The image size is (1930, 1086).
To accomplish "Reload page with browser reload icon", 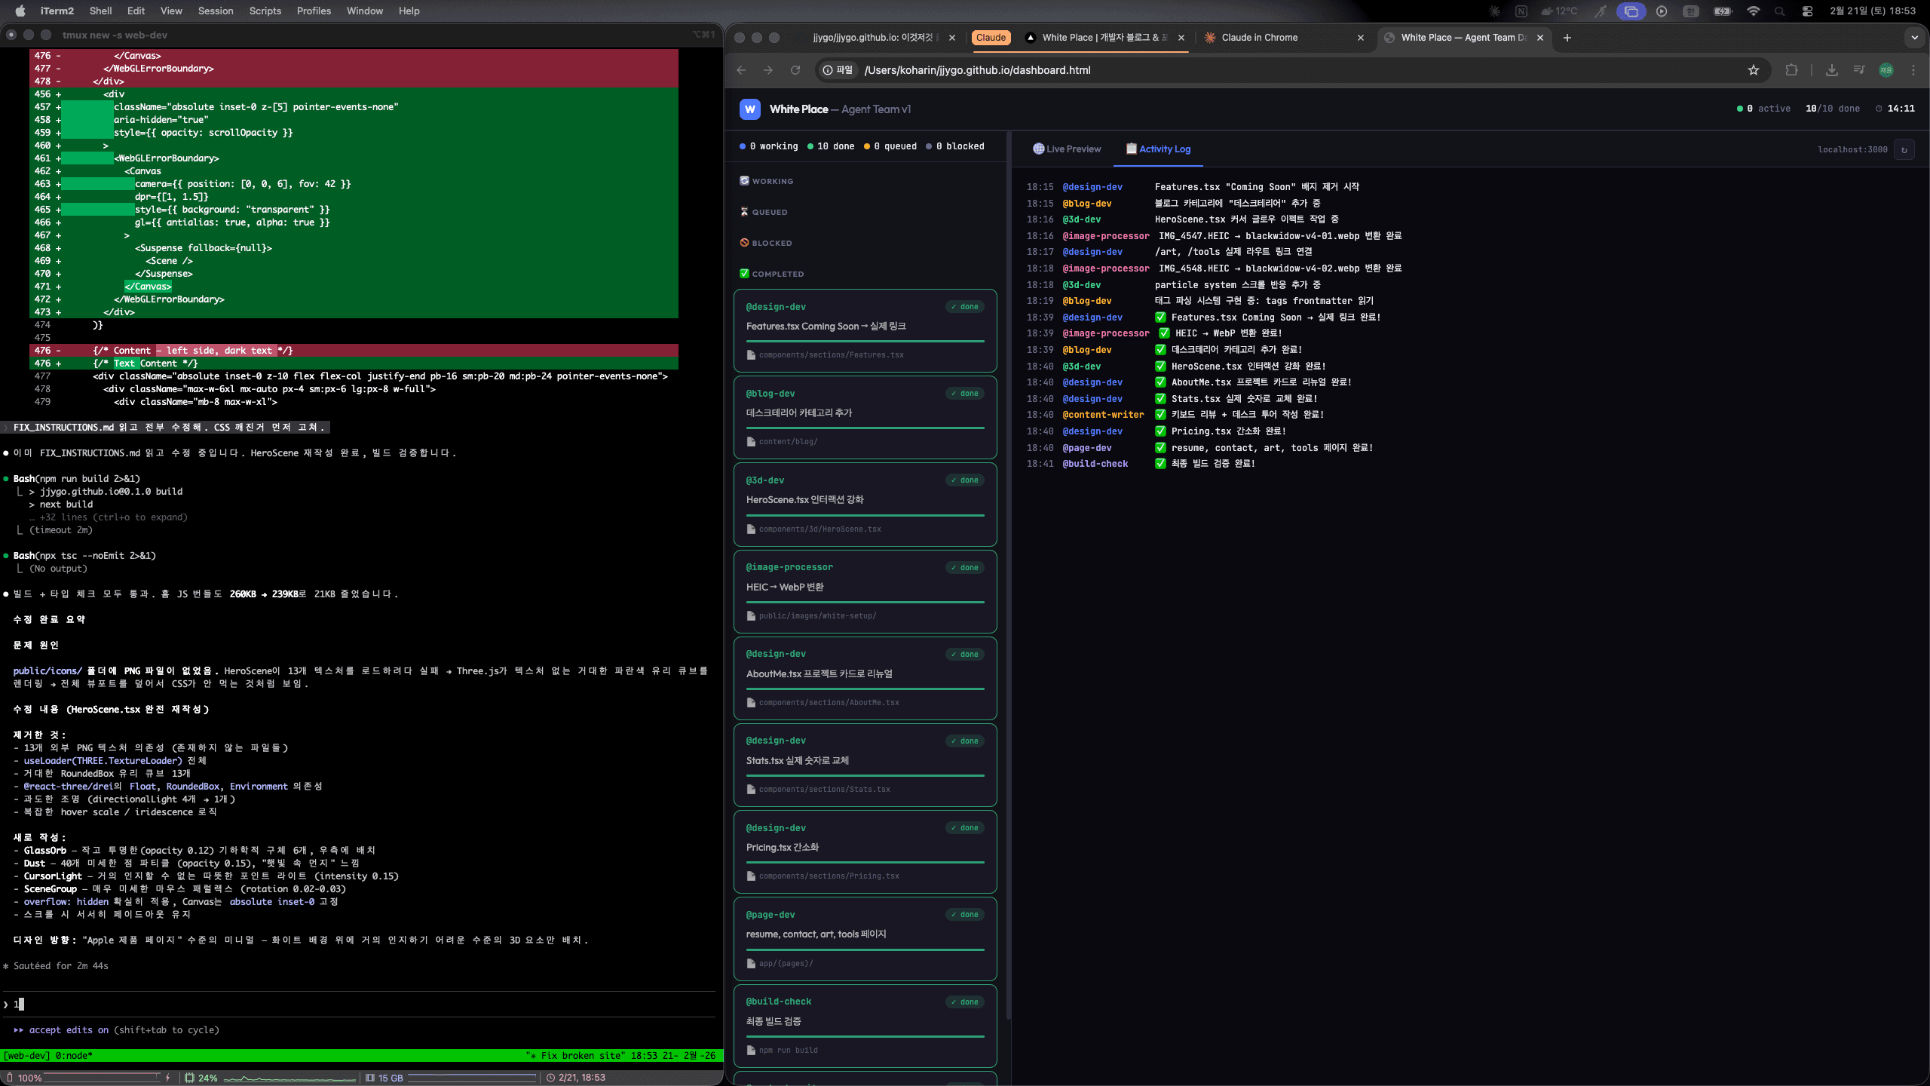I will click(795, 70).
